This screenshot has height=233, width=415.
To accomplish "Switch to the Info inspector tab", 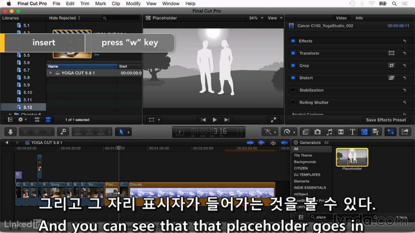I will click(359, 18).
